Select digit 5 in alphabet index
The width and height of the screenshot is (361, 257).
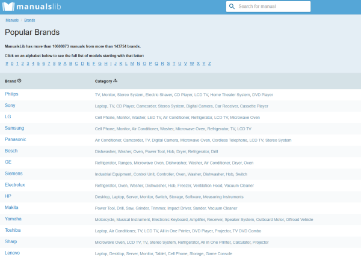pos(39,64)
